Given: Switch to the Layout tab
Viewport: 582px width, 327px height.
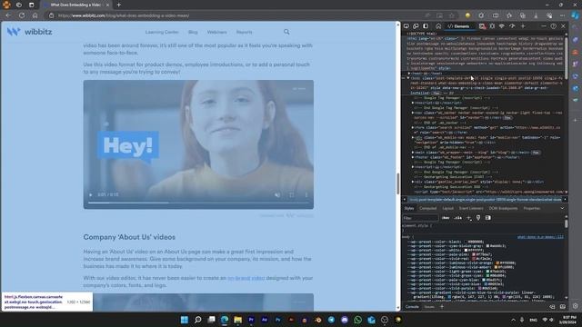Looking at the screenshot, I should [x=448, y=208].
